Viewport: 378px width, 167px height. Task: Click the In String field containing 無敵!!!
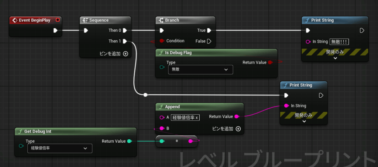[339, 42]
